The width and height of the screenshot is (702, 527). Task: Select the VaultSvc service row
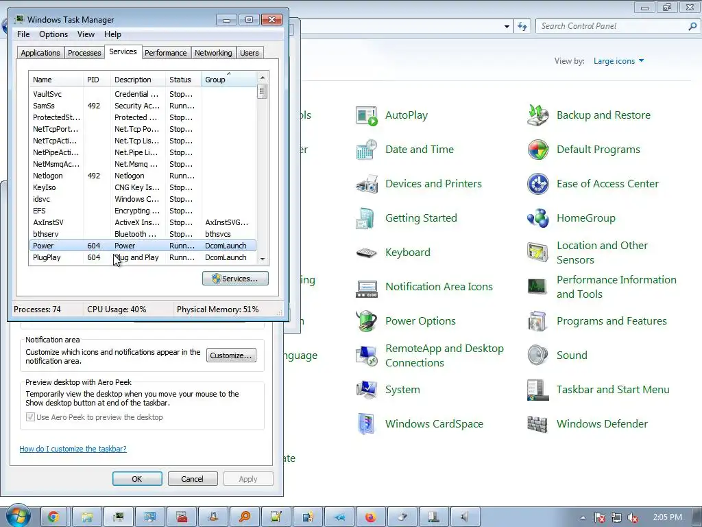click(x=143, y=94)
